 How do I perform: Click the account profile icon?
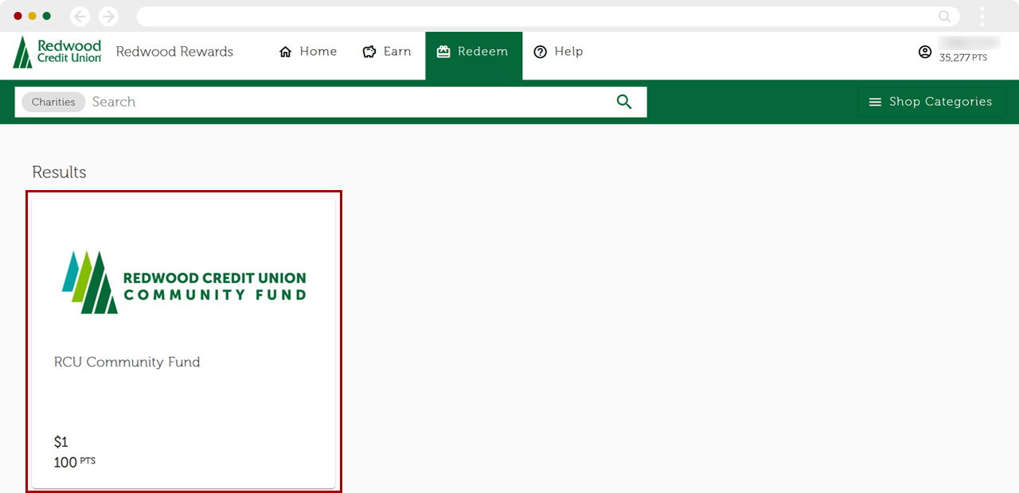925,52
